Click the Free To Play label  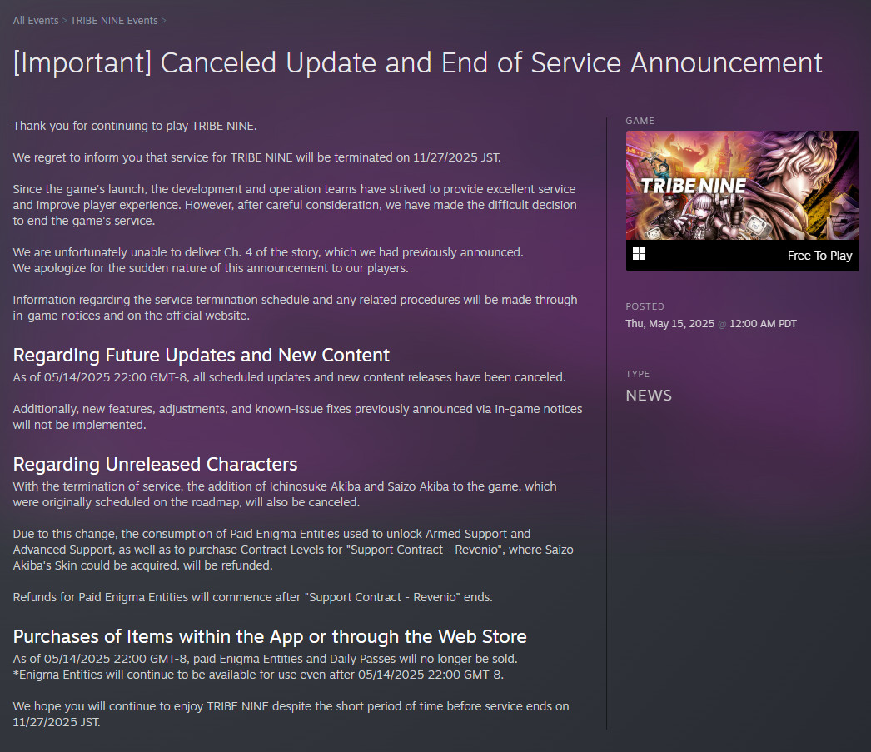coord(819,256)
